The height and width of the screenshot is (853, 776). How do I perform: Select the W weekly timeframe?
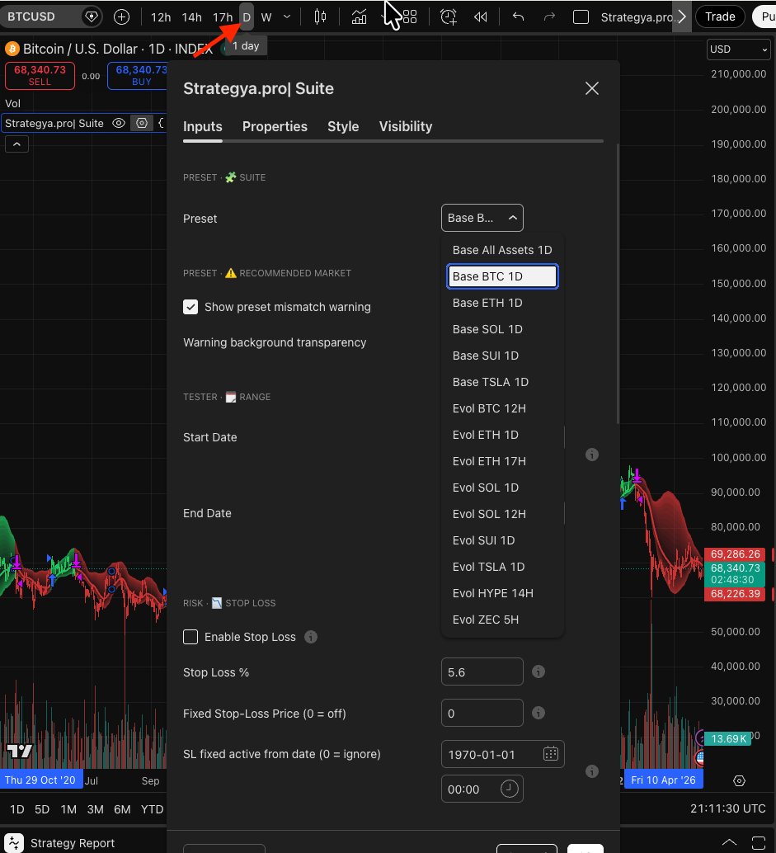(x=266, y=17)
